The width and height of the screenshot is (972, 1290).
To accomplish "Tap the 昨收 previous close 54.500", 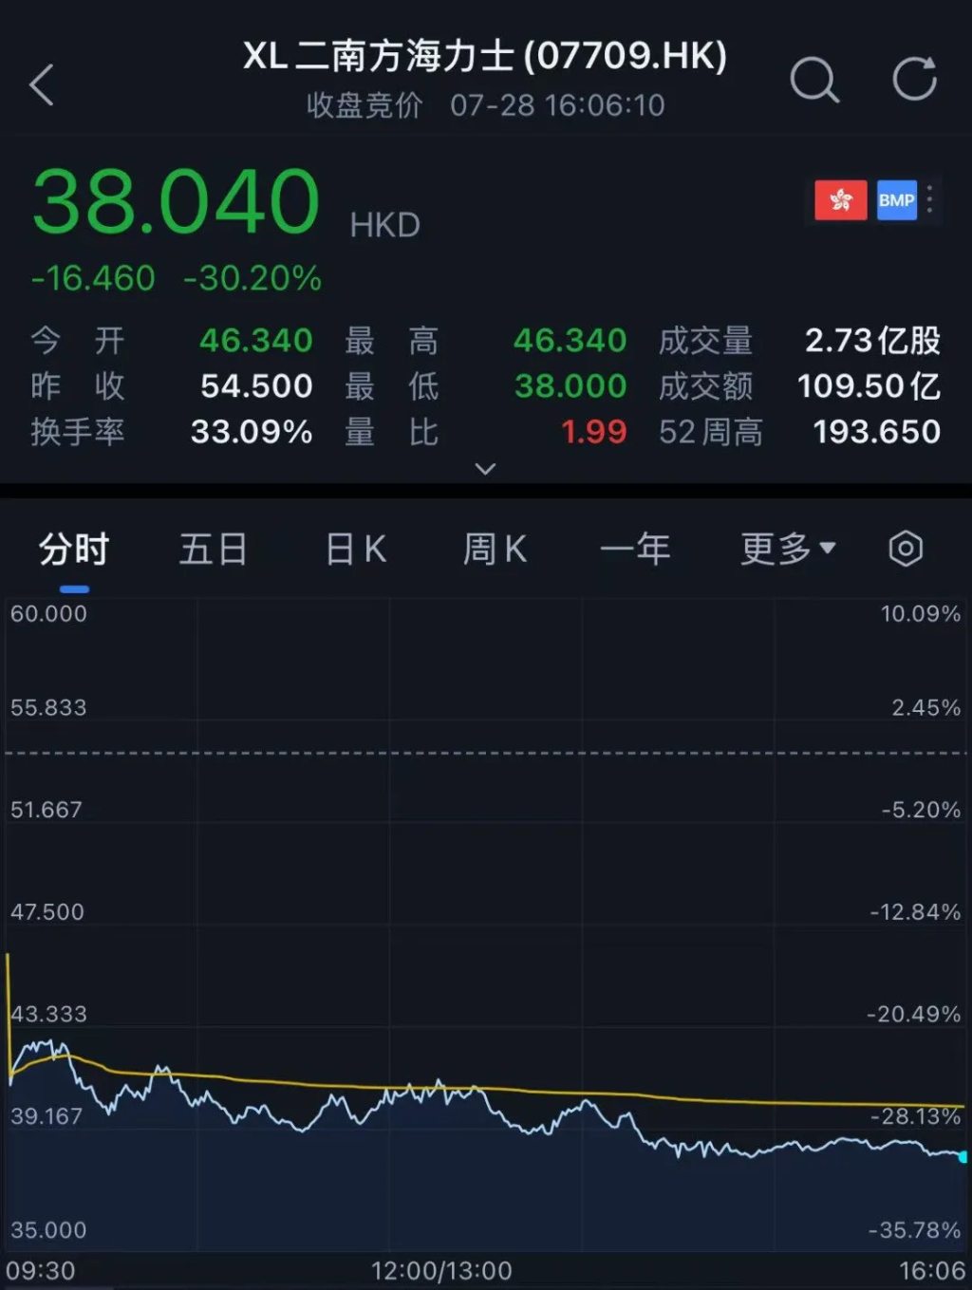I will [x=256, y=385].
